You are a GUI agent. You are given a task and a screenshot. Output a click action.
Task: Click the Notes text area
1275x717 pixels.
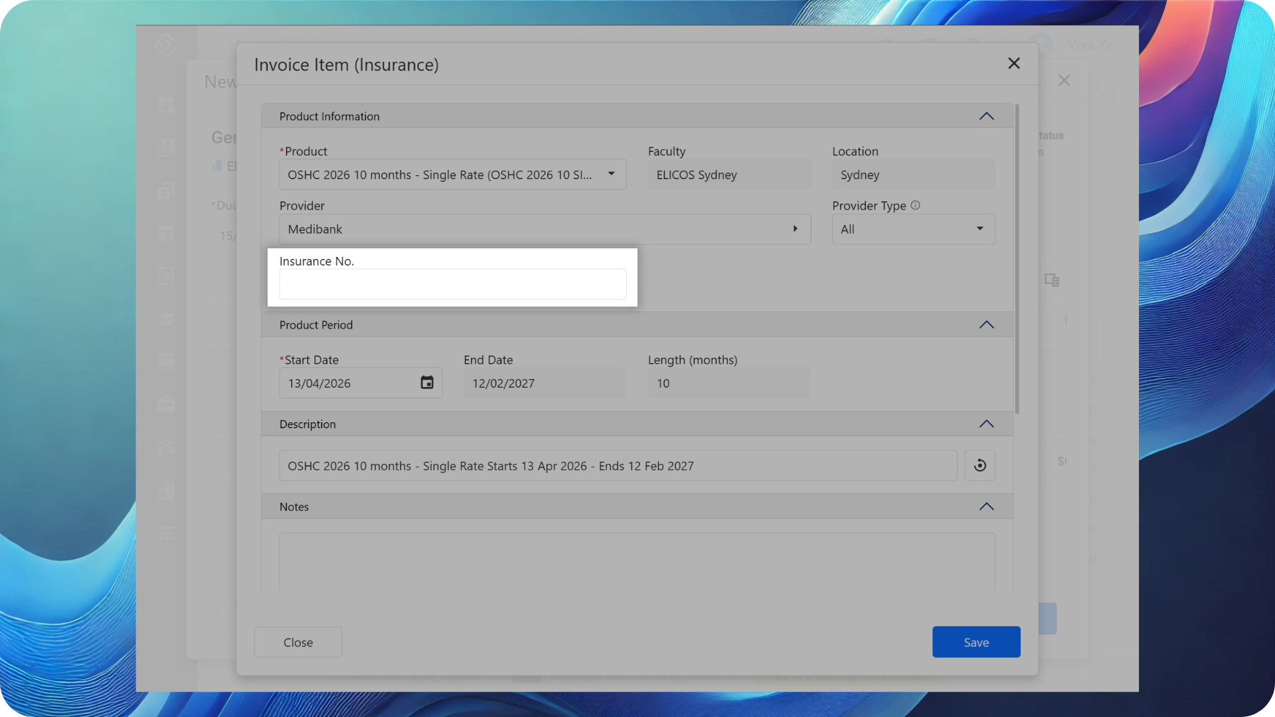636,561
